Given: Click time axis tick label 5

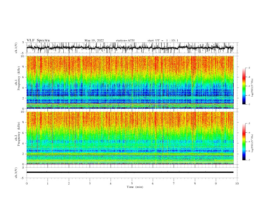Looking at the screenshot, I should tap(132, 183).
